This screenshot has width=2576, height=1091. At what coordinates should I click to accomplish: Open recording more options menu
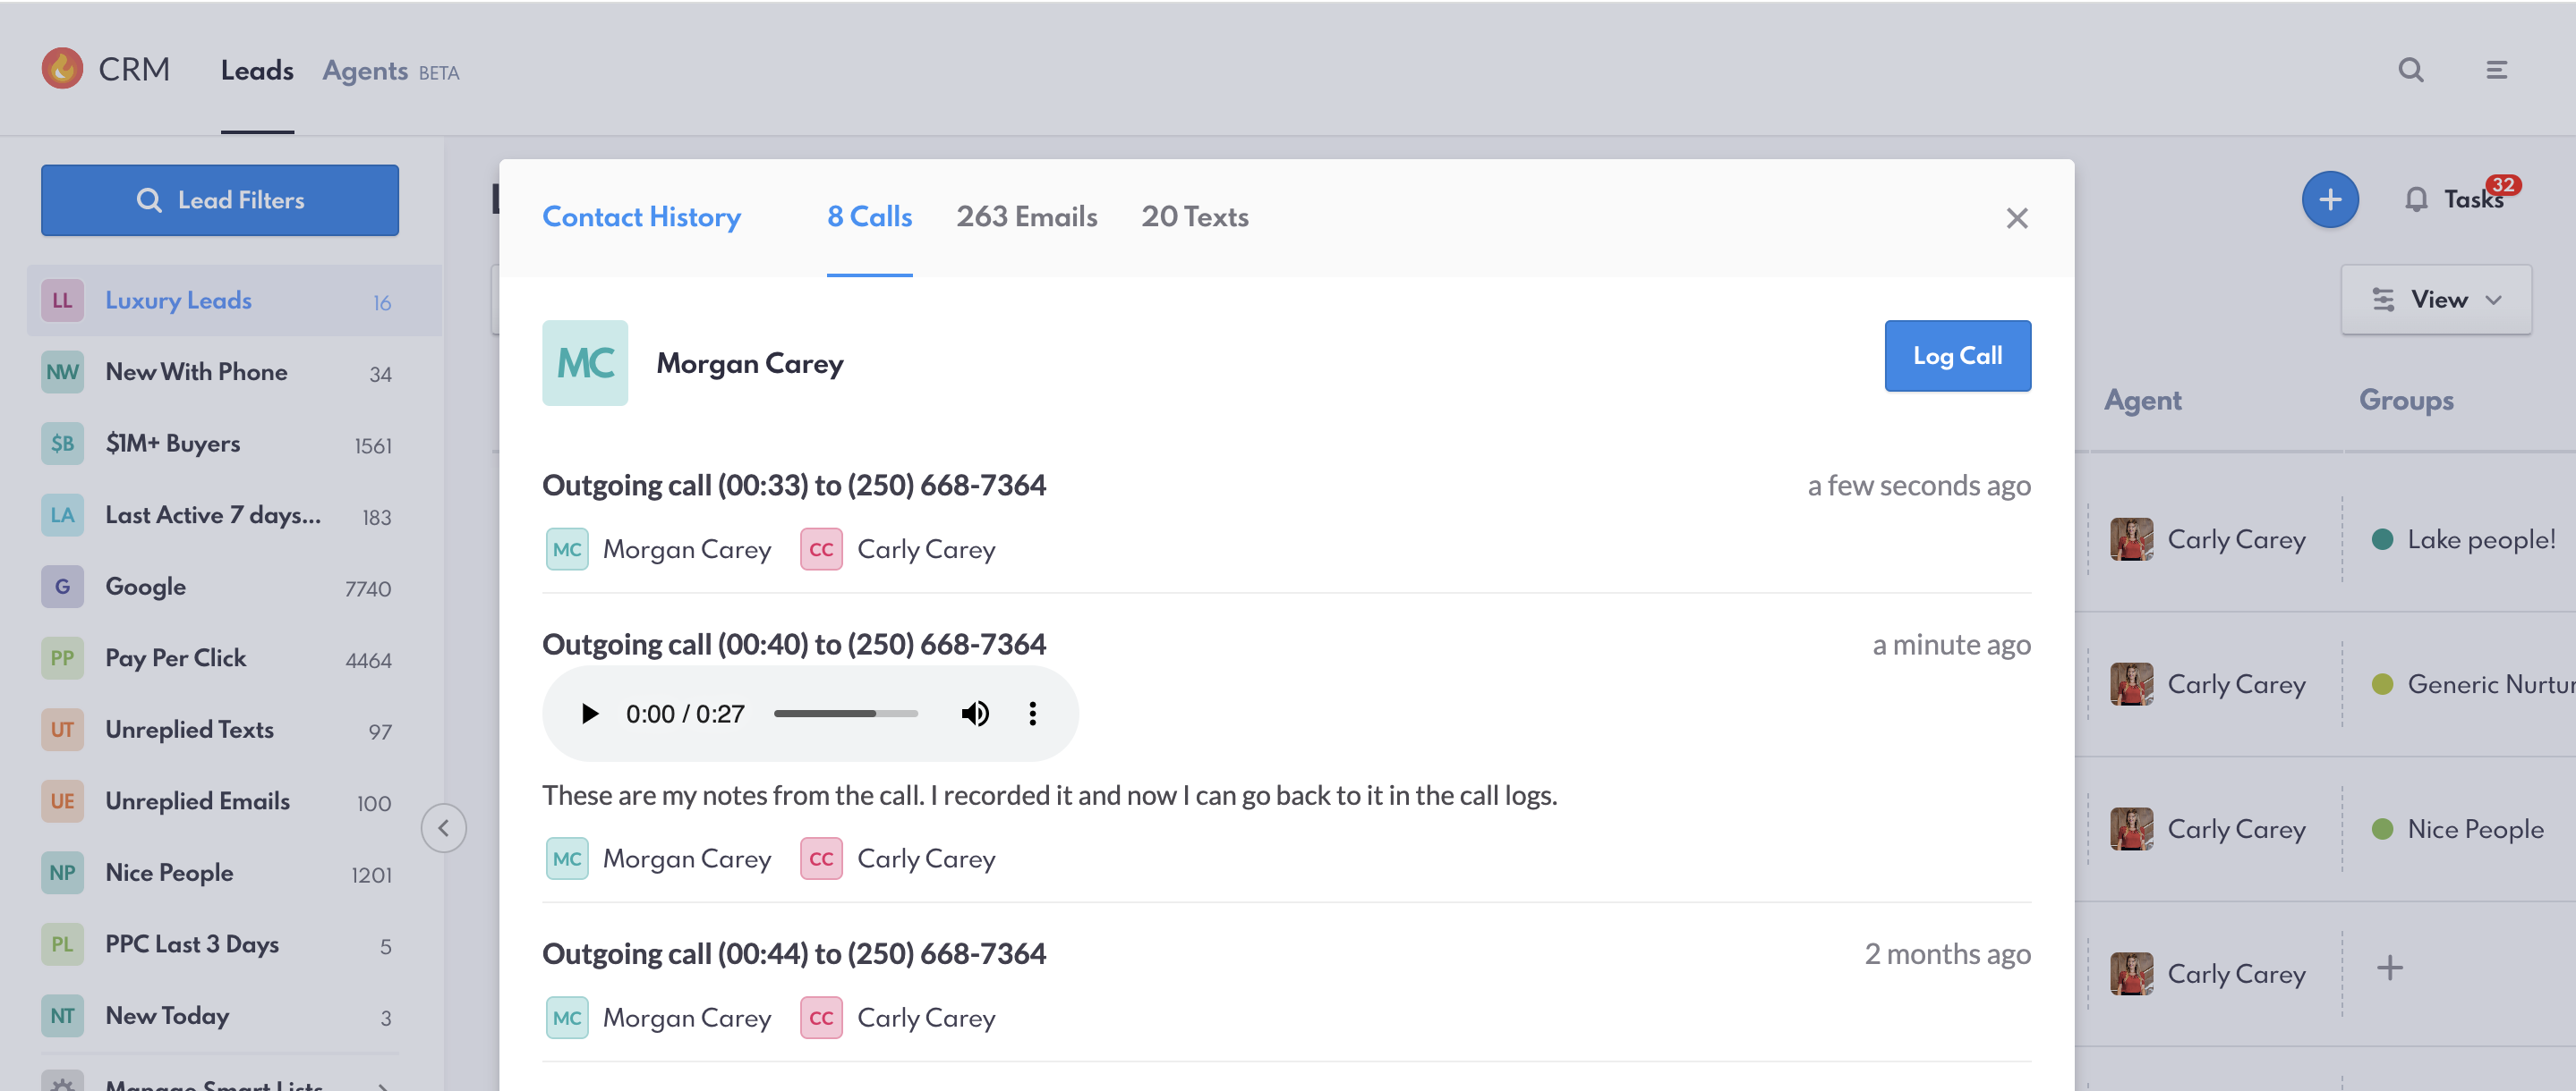1033,714
